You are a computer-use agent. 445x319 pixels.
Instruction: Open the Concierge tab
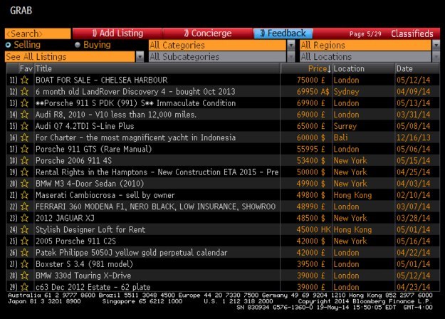click(x=206, y=33)
